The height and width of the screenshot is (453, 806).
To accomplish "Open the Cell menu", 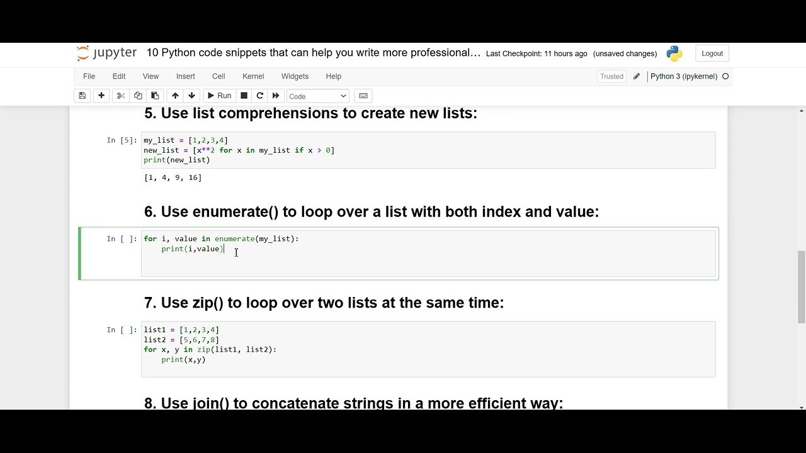I will pos(219,76).
